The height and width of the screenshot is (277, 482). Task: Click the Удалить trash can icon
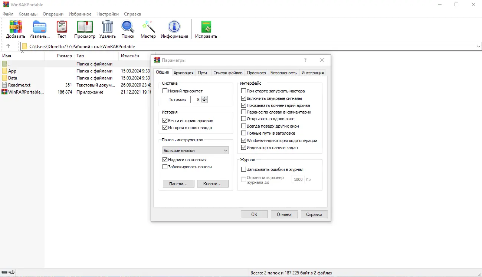coord(108,27)
